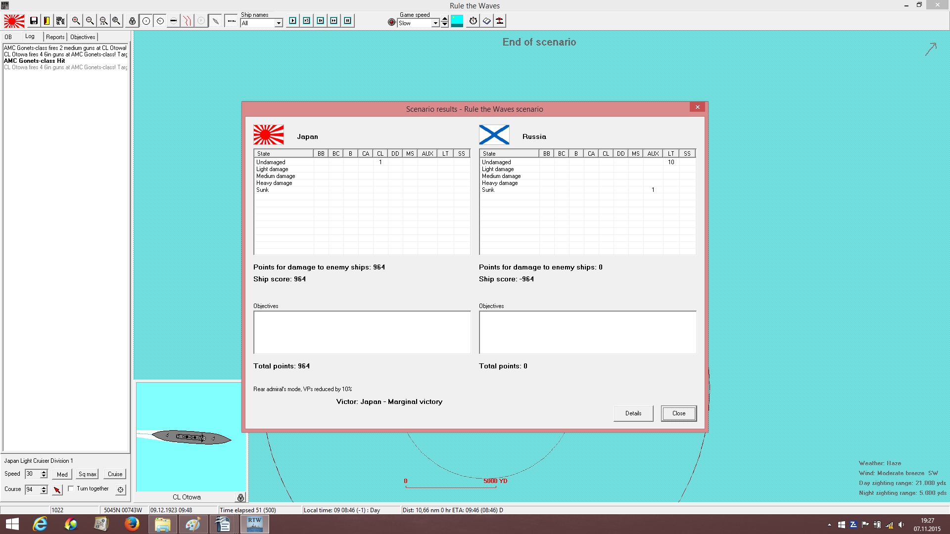Toggle the red record indicator near Game speed
This screenshot has width=950, height=534.
click(391, 22)
